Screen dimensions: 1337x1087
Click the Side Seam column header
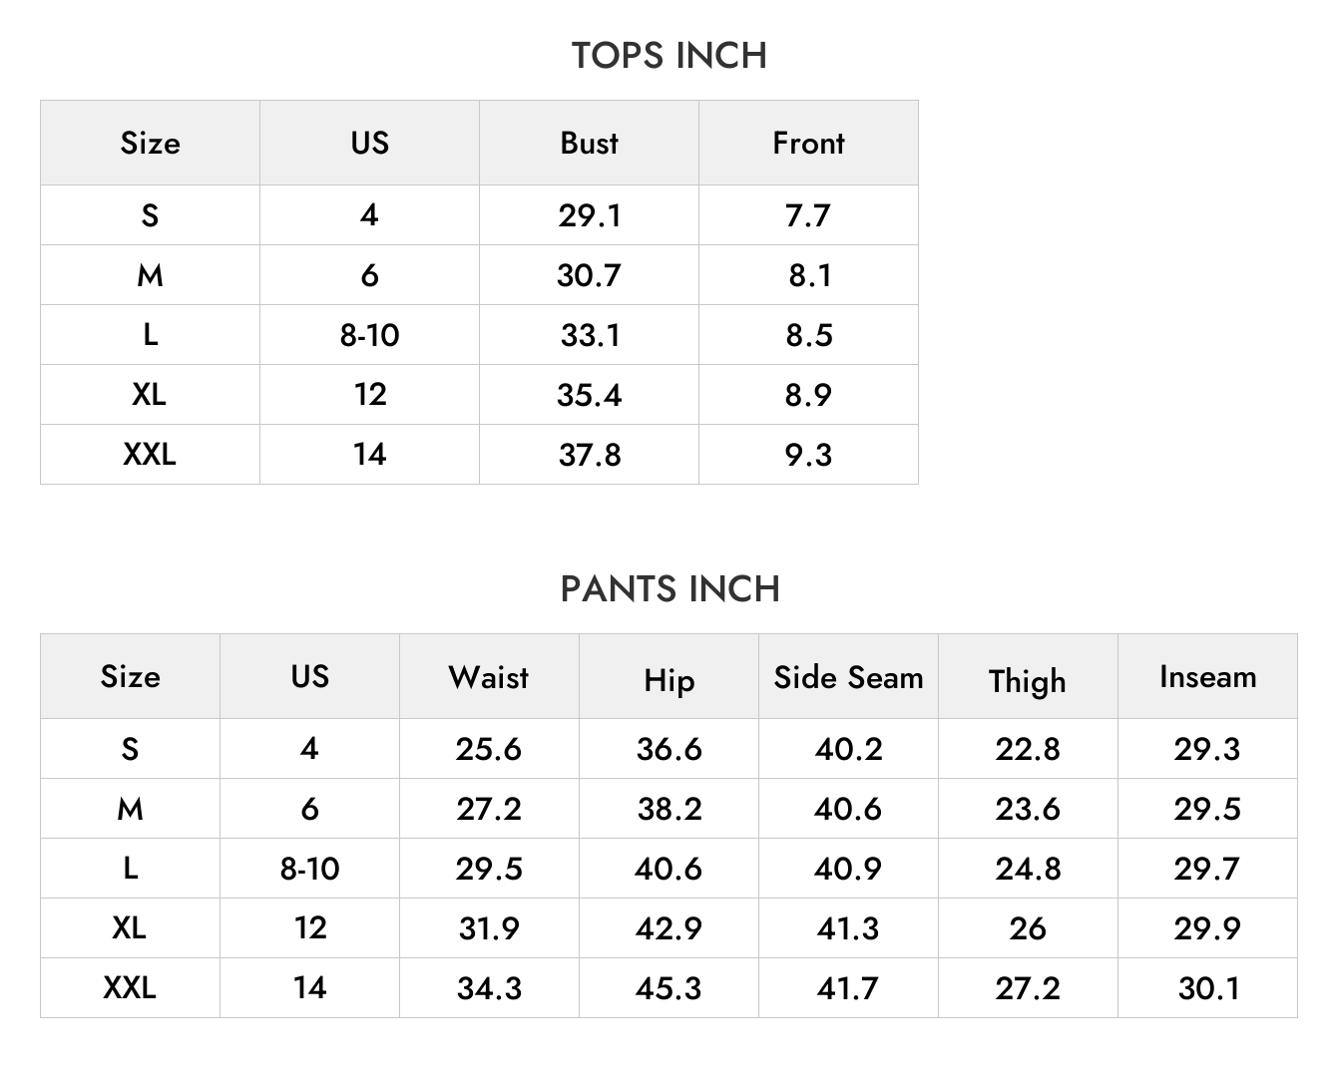tap(848, 677)
